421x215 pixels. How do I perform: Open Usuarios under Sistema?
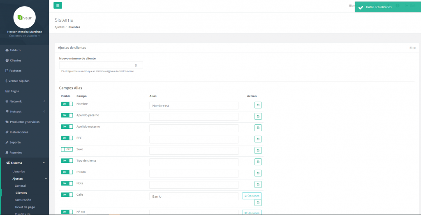19,172
